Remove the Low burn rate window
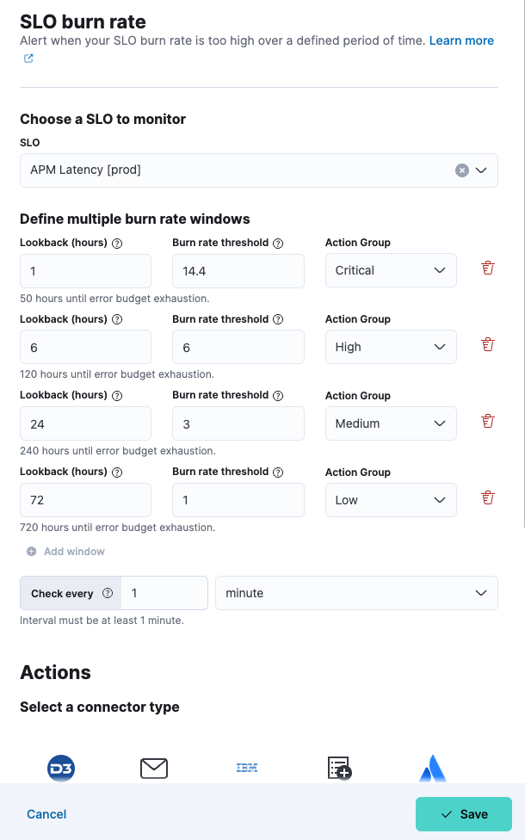 (488, 499)
